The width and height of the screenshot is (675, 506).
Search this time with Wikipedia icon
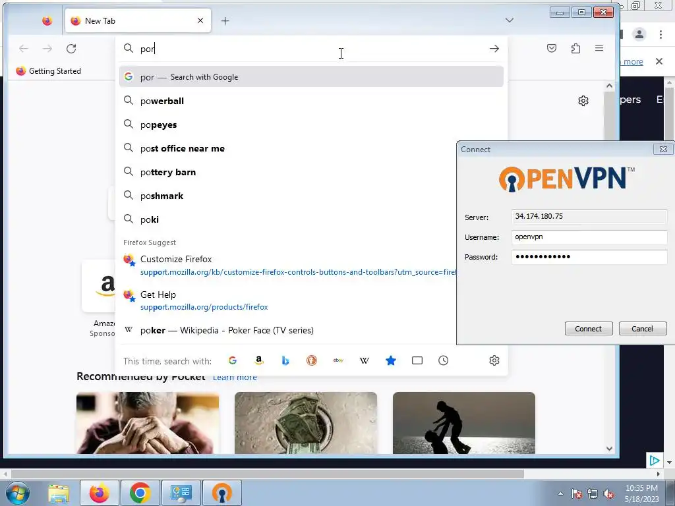364,360
